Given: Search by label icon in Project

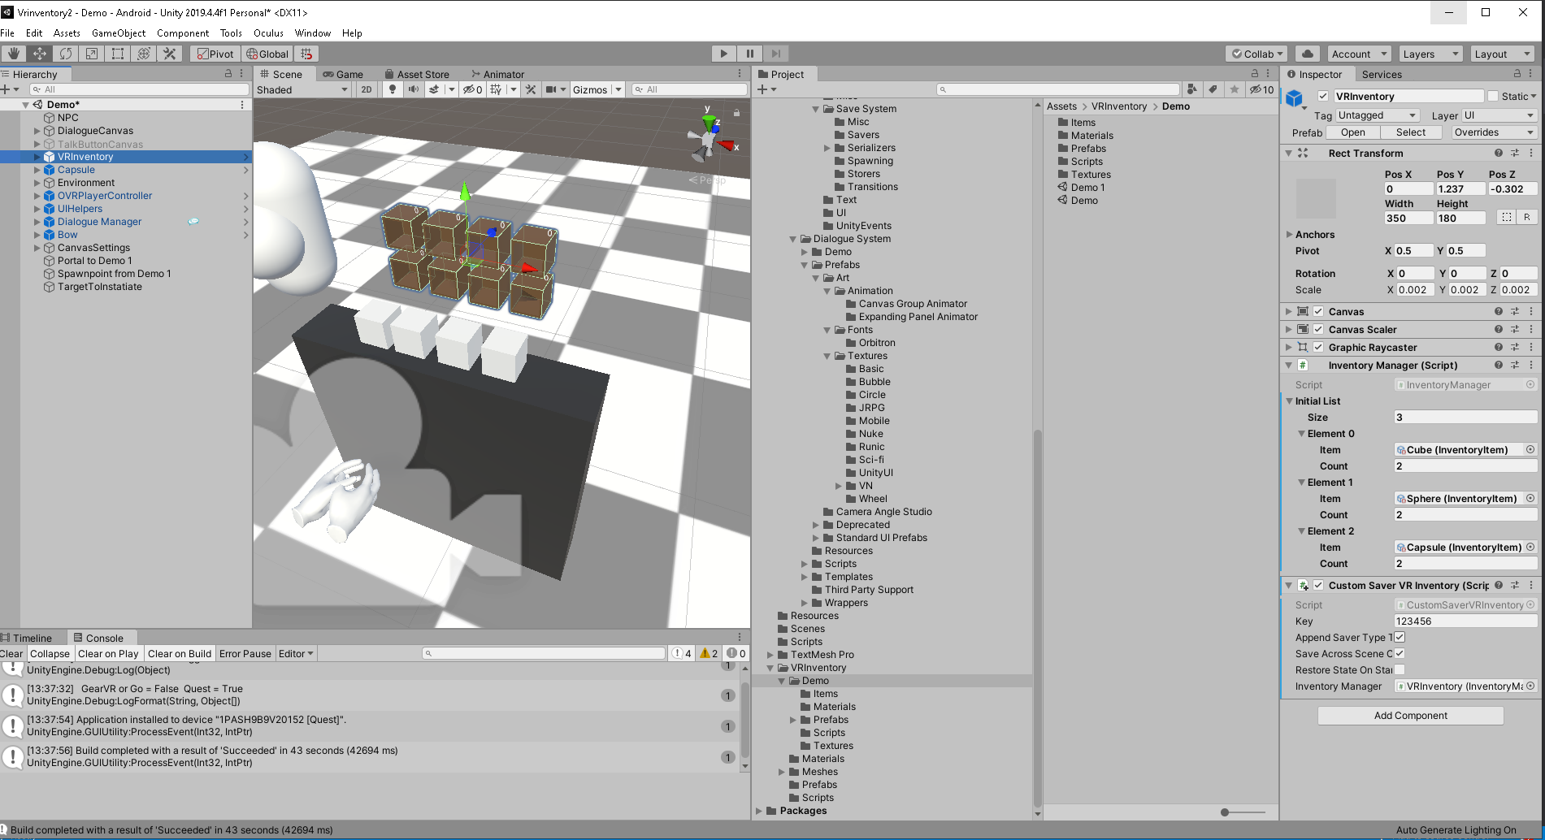Looking at the screenshot, I should tap(1213, 89).
